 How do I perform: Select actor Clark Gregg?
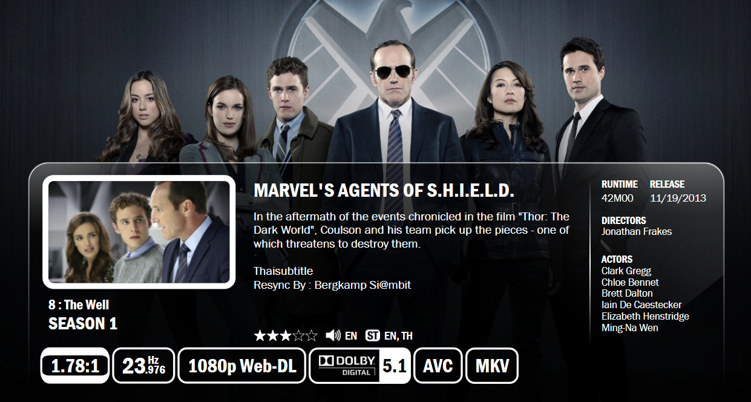pos(626,271)
